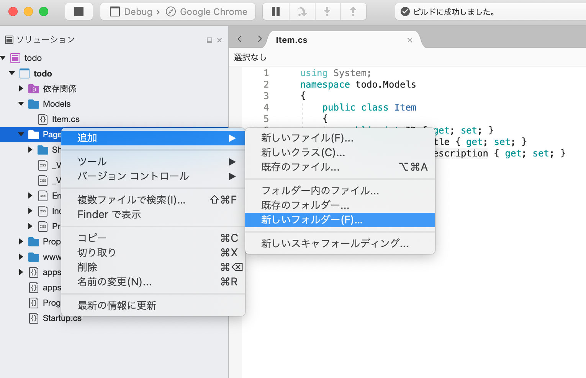586x378 pixels.
Task: Collapse the Pages folder triangle
Action: 21,134
